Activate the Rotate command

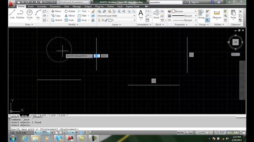click(70, 11)
